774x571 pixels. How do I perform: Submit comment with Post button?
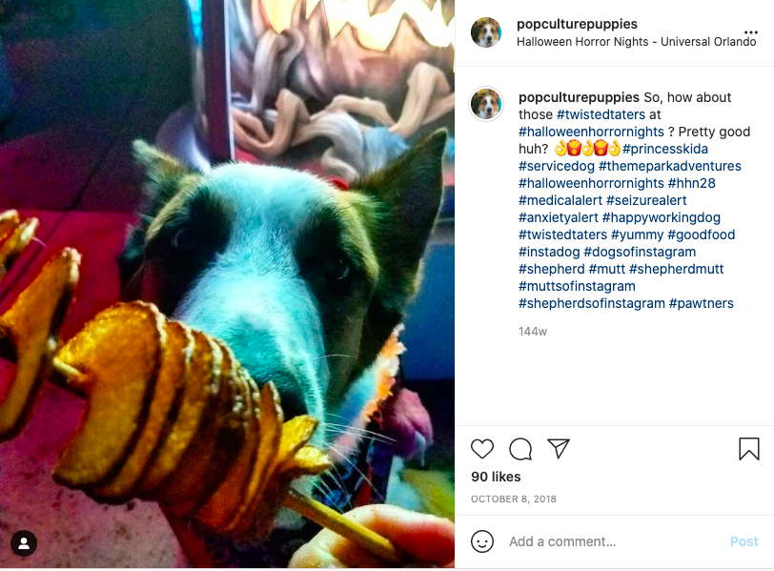[x=743, y=541]
